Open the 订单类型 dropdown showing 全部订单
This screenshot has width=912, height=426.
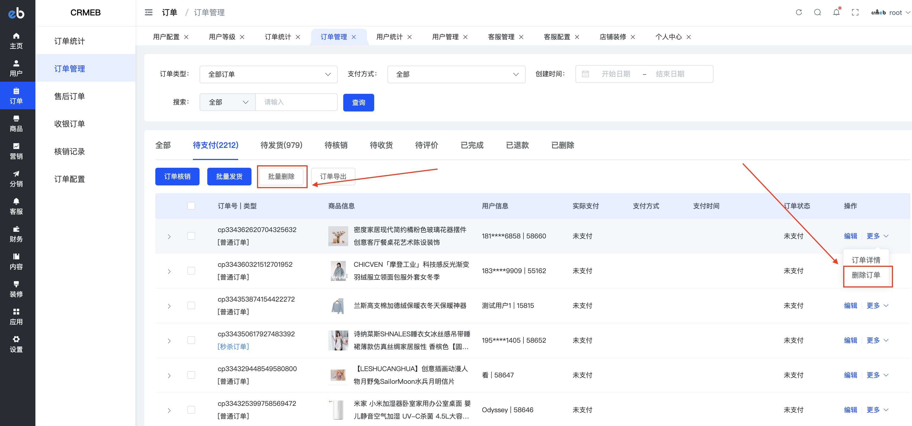click(x=268, y=74)
